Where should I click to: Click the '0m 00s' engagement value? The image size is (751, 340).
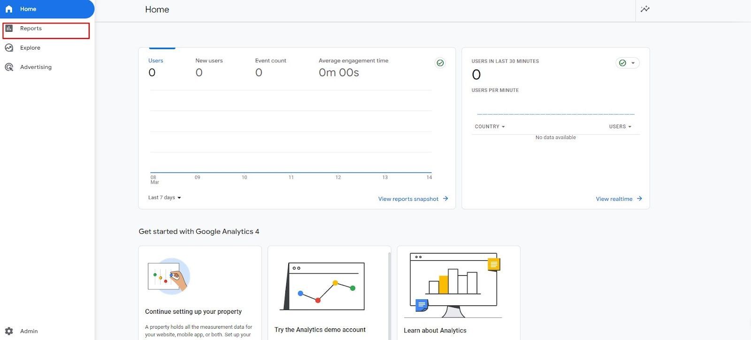pyautogui.click(x=339, y=73)
